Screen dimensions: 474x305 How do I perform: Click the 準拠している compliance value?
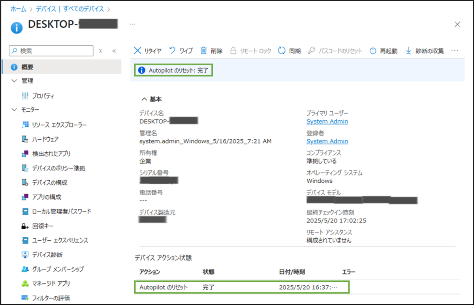[x=322, y=161]
